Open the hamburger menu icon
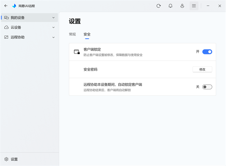Viewport: 226px width, 166px height. [194, 6]
